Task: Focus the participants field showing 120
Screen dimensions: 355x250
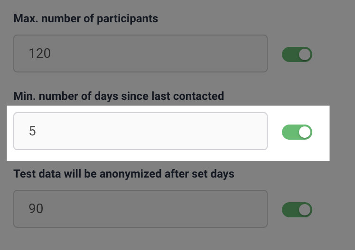Action: tap(140, 54)
